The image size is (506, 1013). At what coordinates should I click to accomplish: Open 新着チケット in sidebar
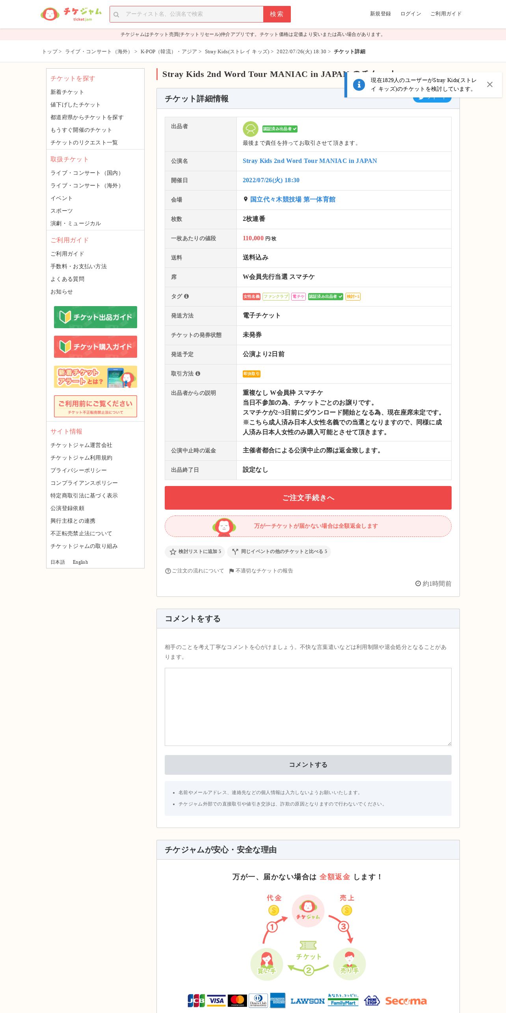coord(67,92)
